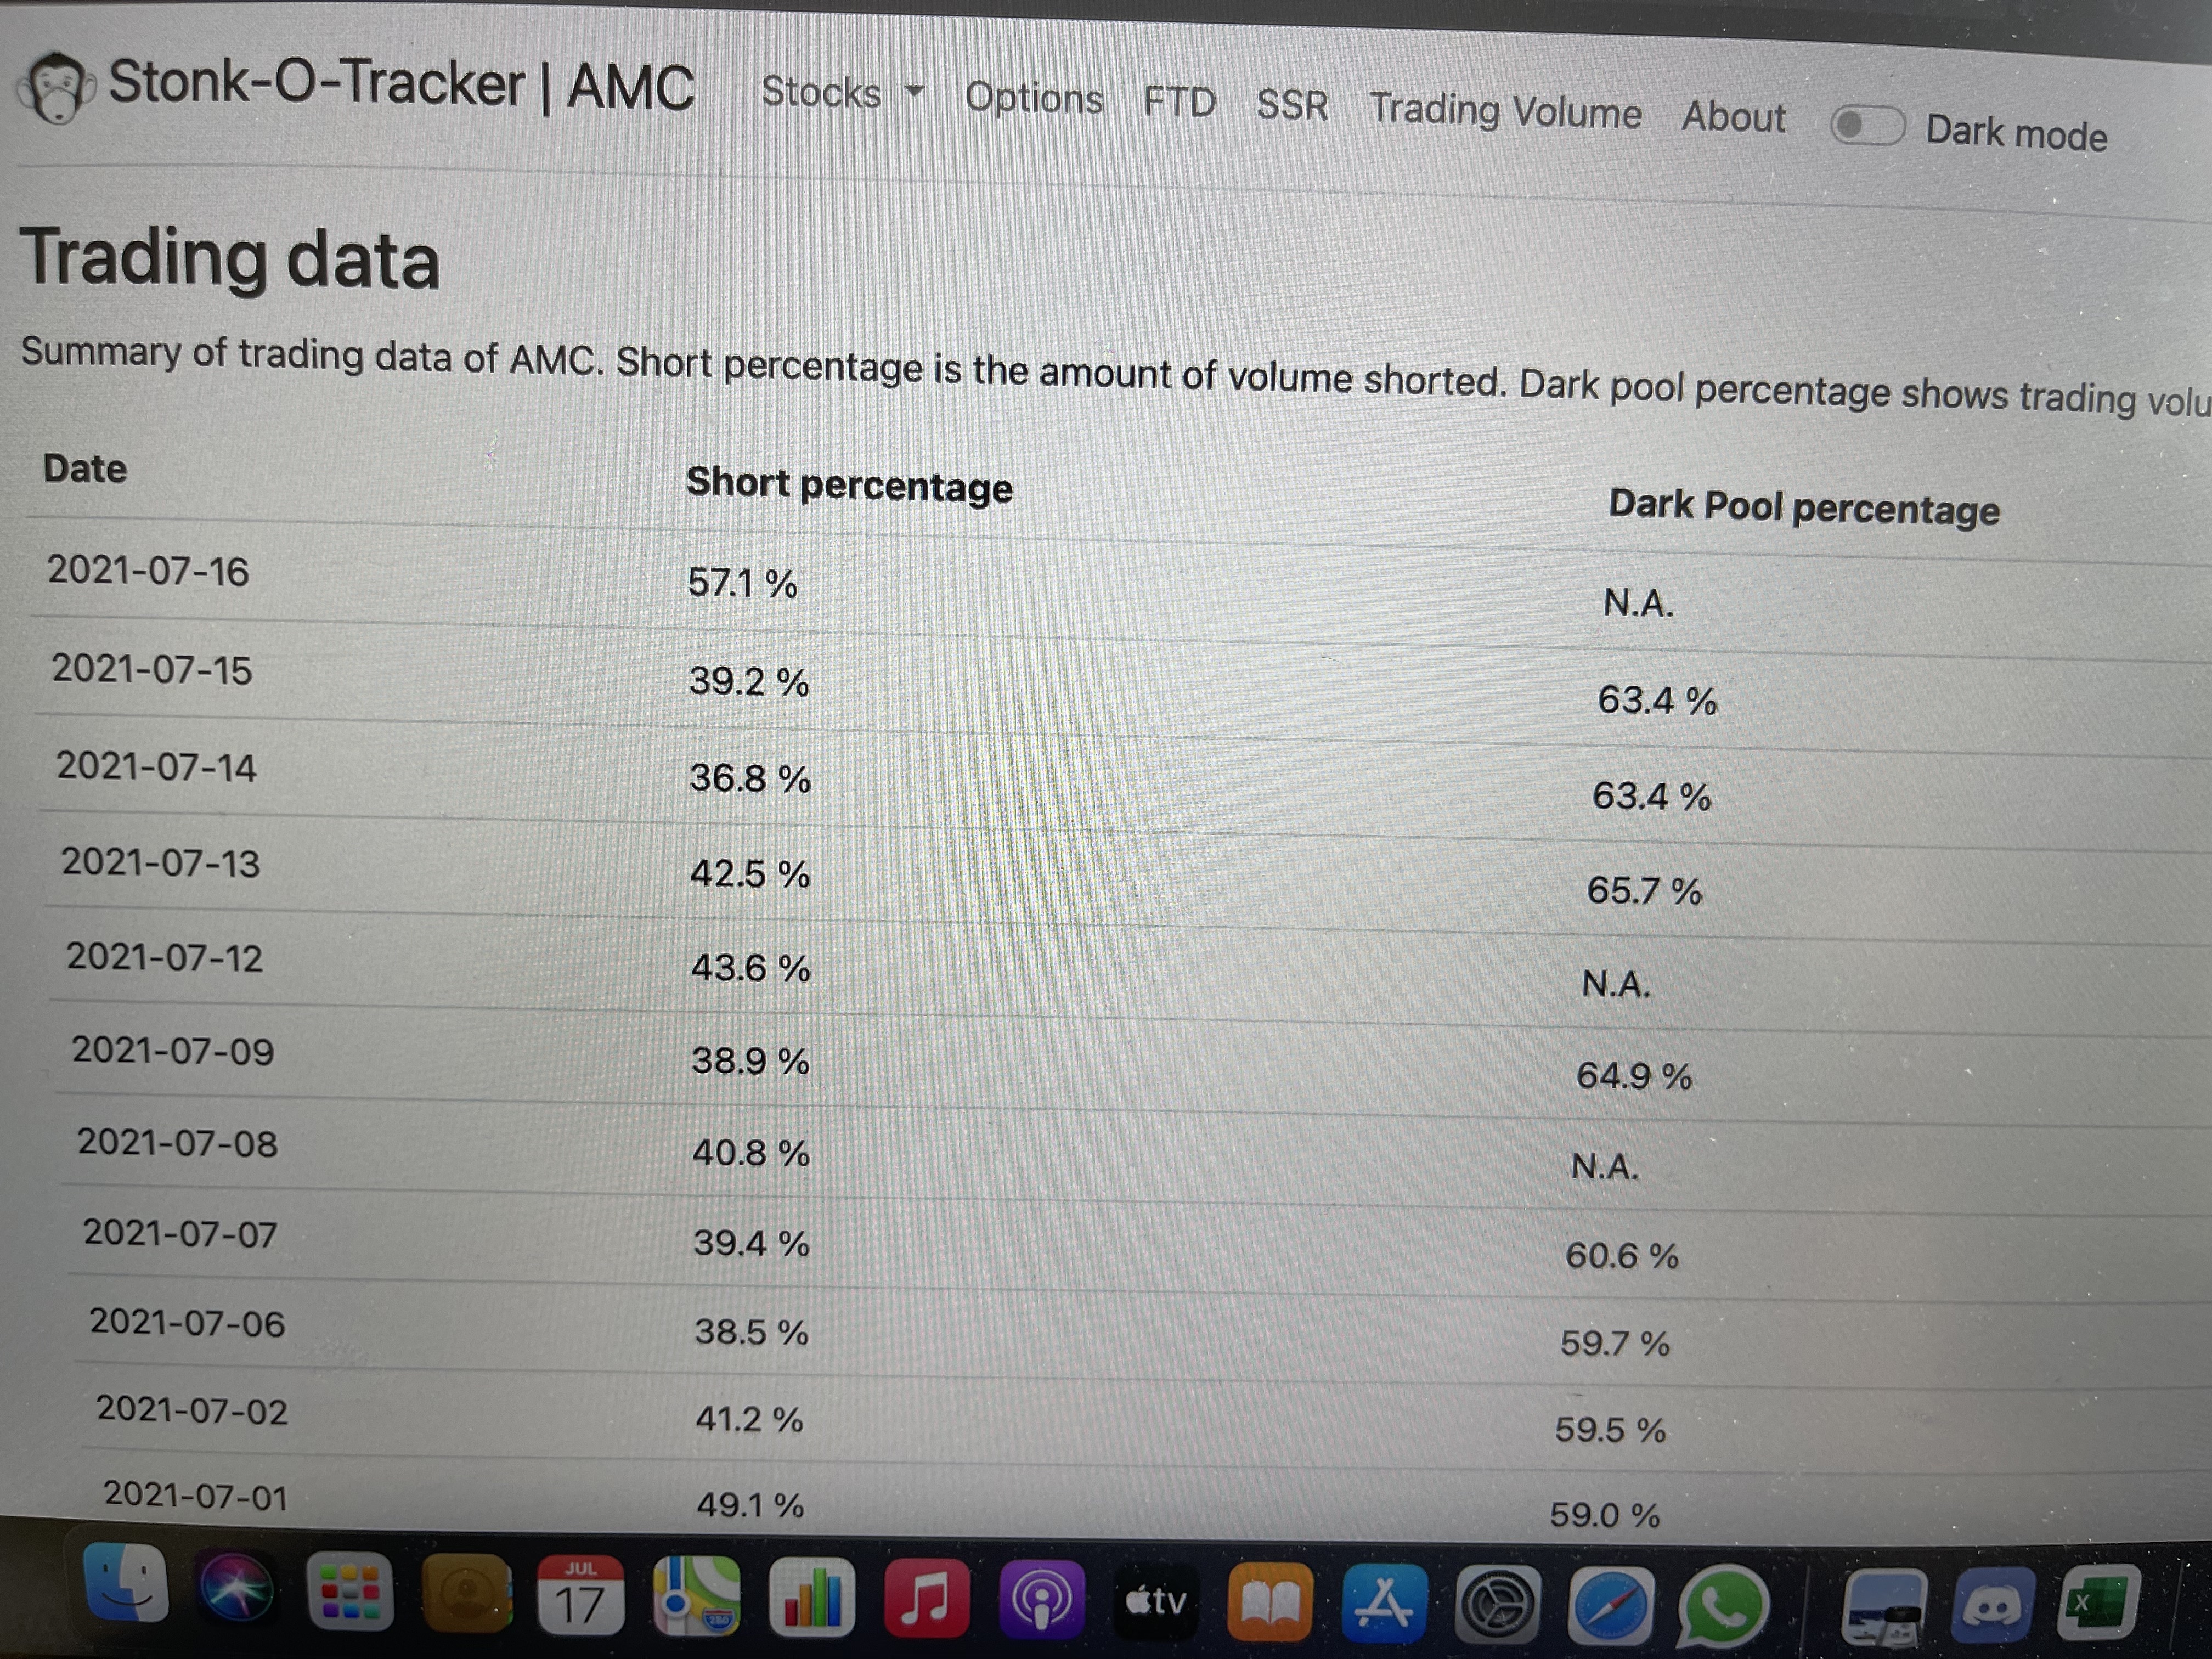Open the SSR link in navbar
The height and width of the screenshot is (1659, 2212).
[x=1292, y=105]
